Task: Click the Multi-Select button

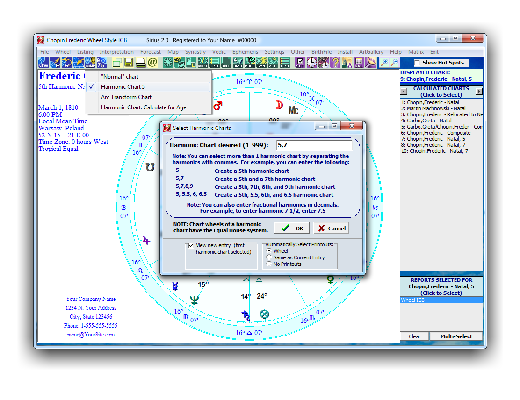Action: (x=456, y=336)
